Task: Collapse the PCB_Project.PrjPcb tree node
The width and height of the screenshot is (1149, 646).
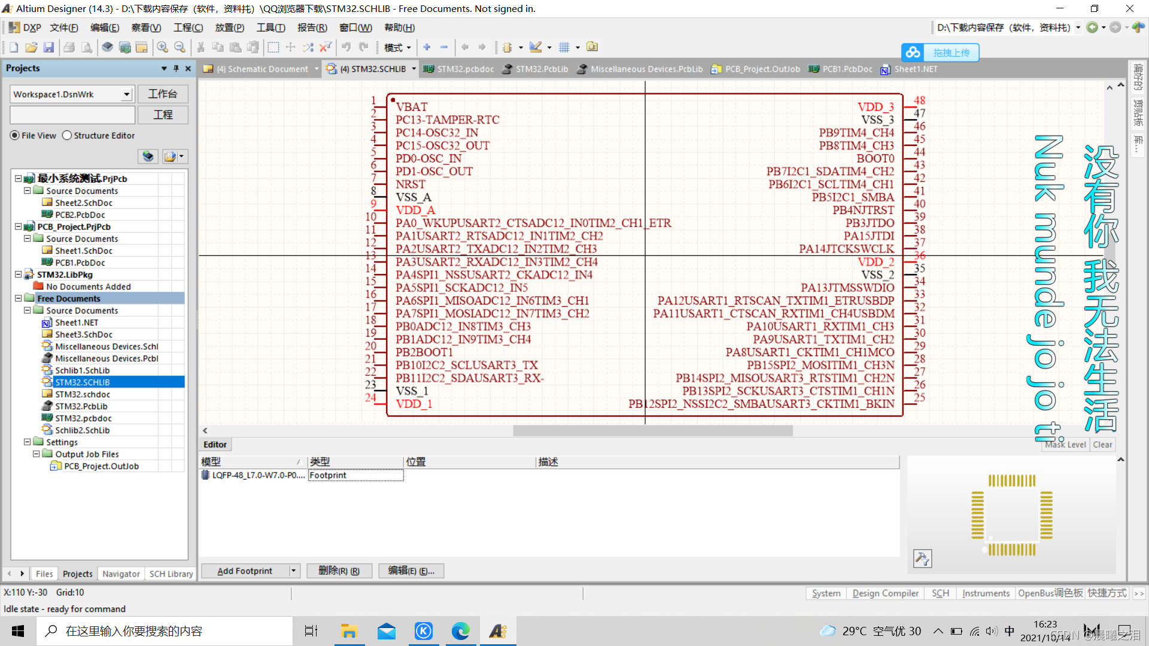Action: point(19,227)
